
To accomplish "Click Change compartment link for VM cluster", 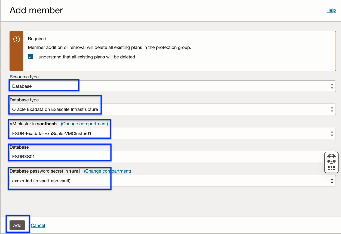I will (x=84, y=124).
